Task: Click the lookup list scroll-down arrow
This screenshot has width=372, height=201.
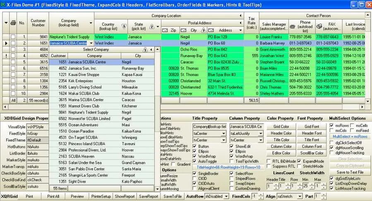Action: coord(157,189)
